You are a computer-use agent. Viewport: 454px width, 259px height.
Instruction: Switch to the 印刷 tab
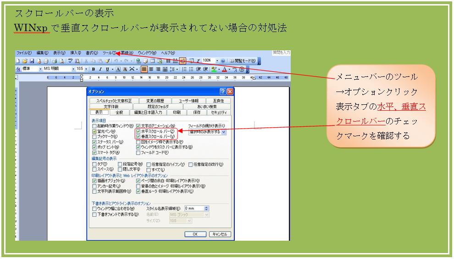click(177, 113)
